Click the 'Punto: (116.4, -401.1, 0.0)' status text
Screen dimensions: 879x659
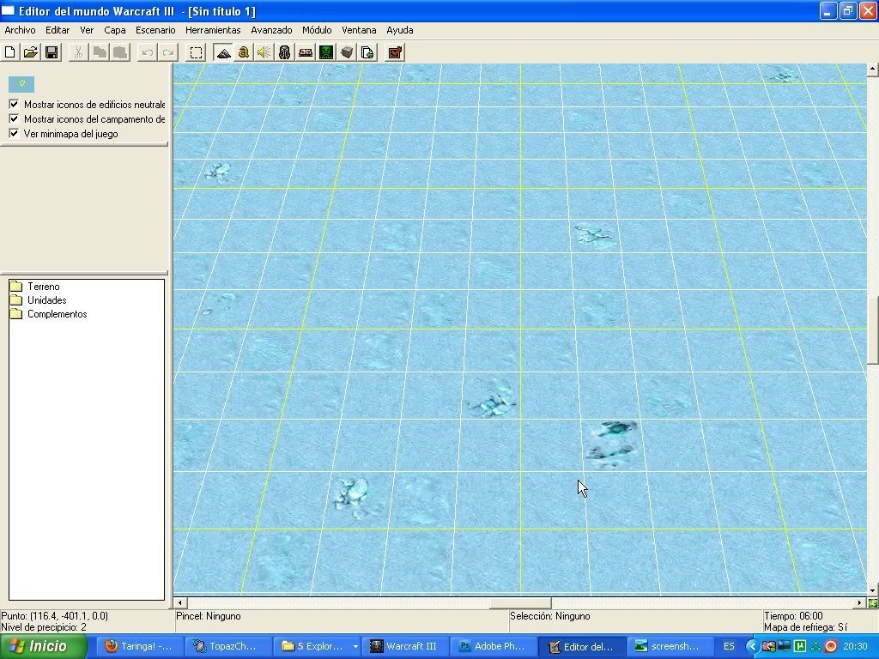pos(54,616)
